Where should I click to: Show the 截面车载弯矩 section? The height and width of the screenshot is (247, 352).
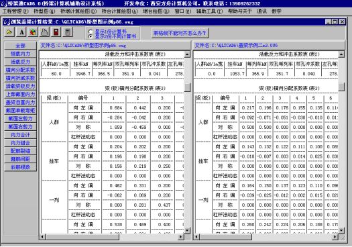pyautogui.click(x=20, y=110)
